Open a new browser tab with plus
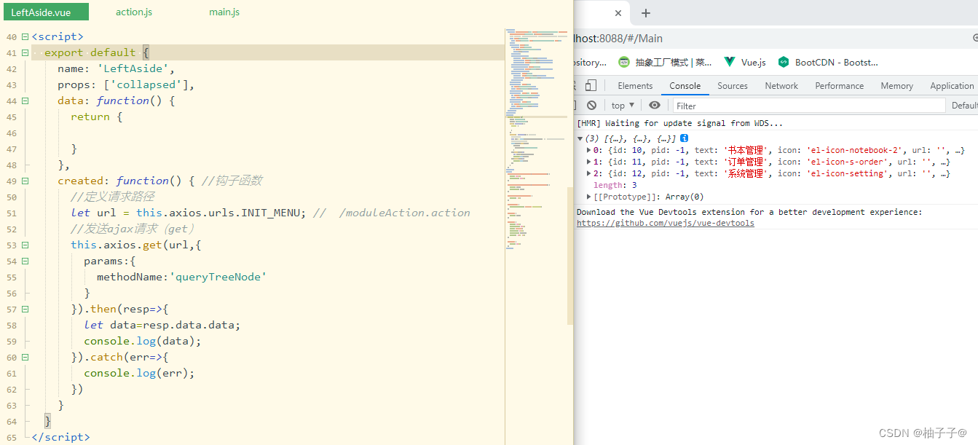The width and height of the screenshot is (978, 445). point(646,13)
